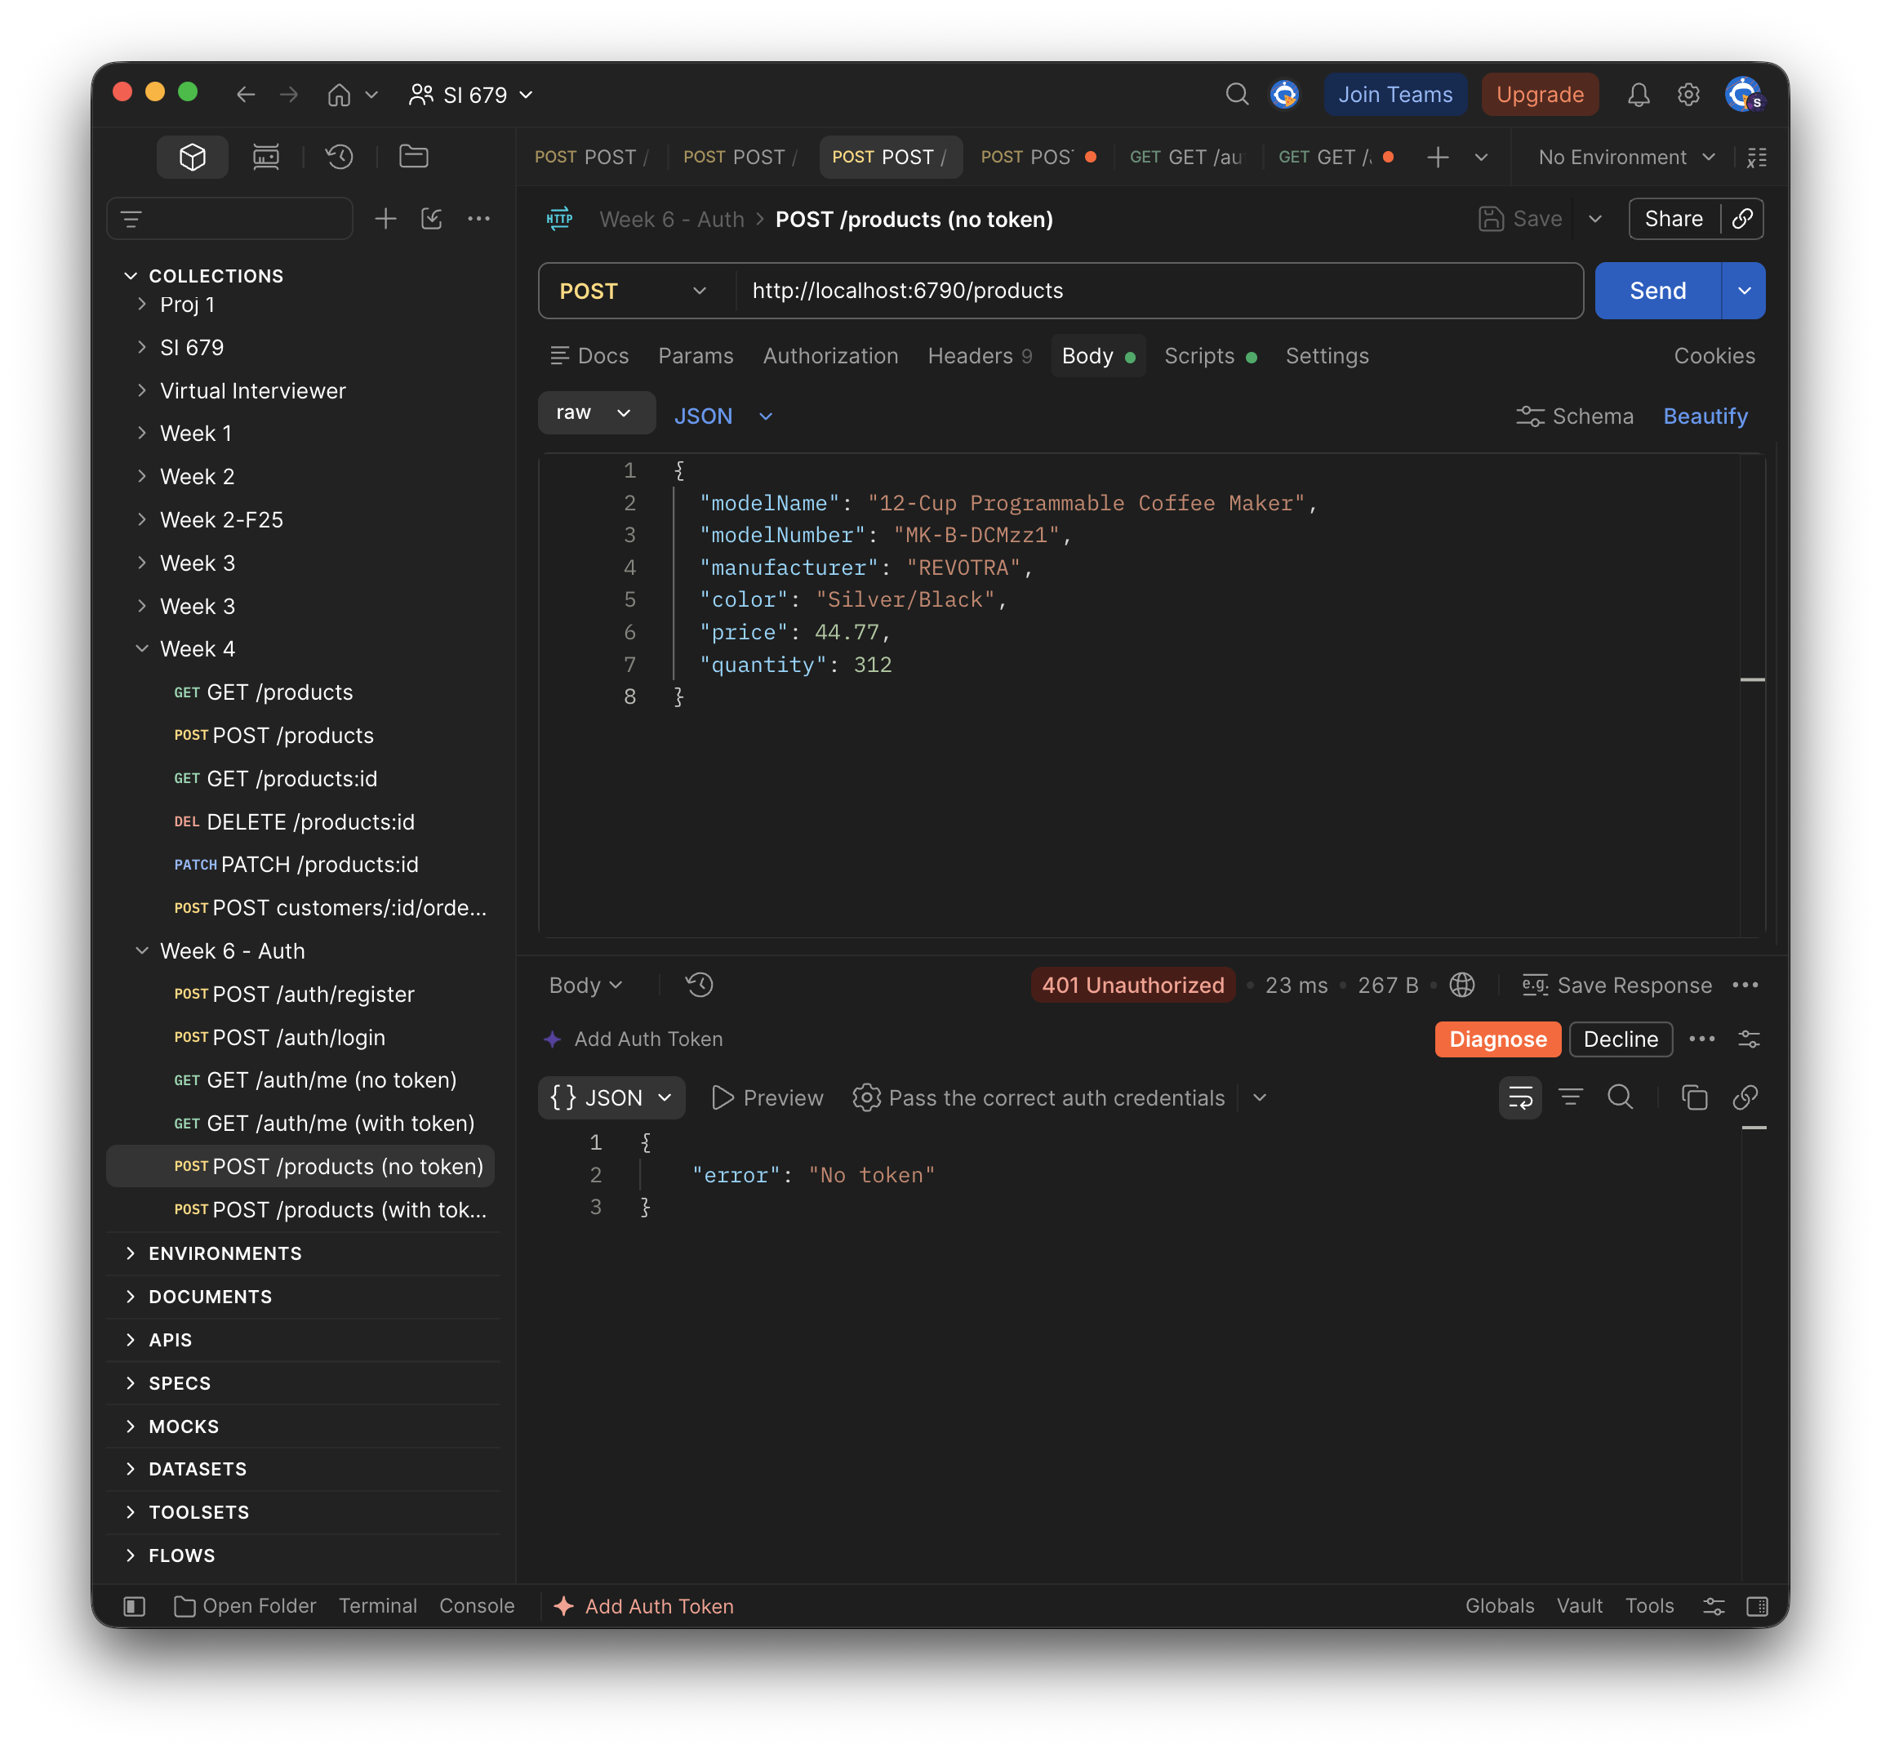The width and height of the screenshot is (1881, 1749).
Task: Open the No Environment dropdown
Action: pos(1625,157)
